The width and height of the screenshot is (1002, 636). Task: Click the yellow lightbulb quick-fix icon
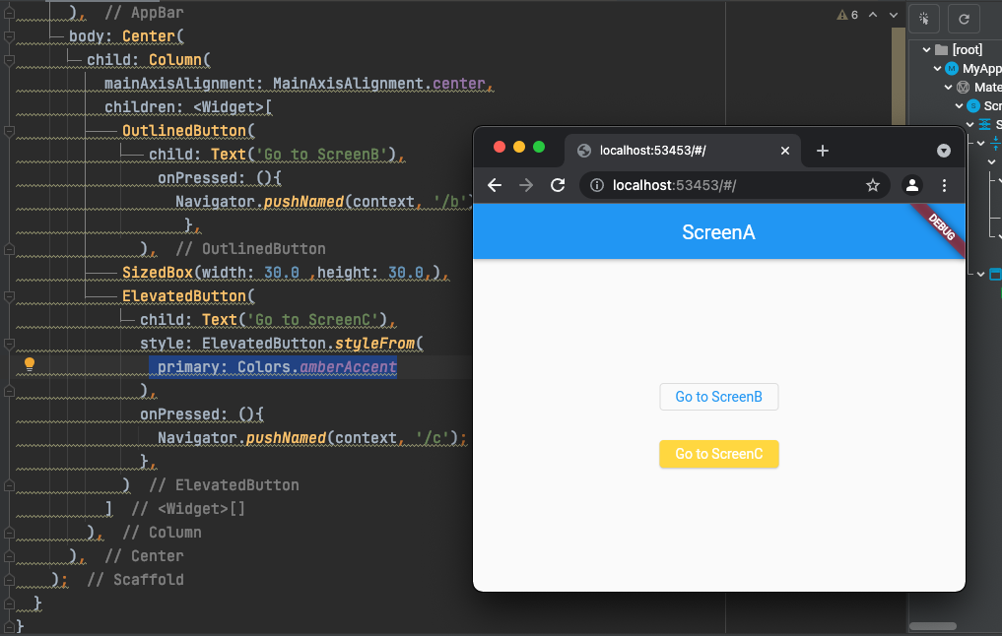(30, 364)
